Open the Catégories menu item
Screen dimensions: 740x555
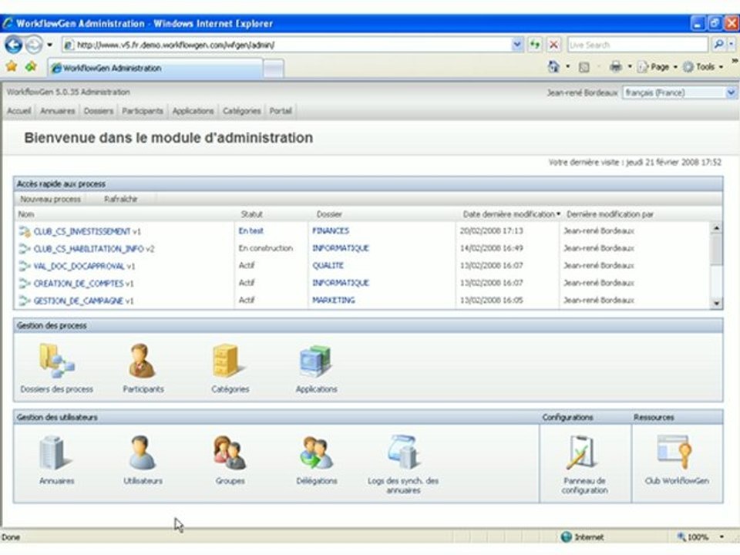point(241,111)
